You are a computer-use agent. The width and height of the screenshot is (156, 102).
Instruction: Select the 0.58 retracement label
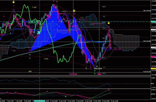pos(82,18)
